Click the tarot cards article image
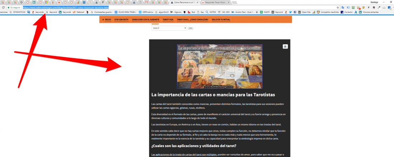The height and width of the screenshot is (157, 394). tap(220, 66)
